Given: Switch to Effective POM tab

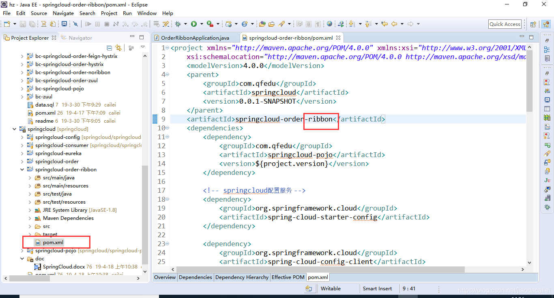Looking at the screenshot, I should pyautogui.click(x=288, y=277).
